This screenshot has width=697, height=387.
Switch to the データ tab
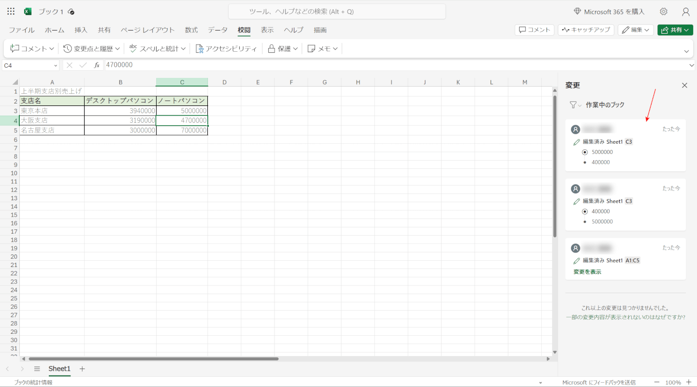point(218,30)
